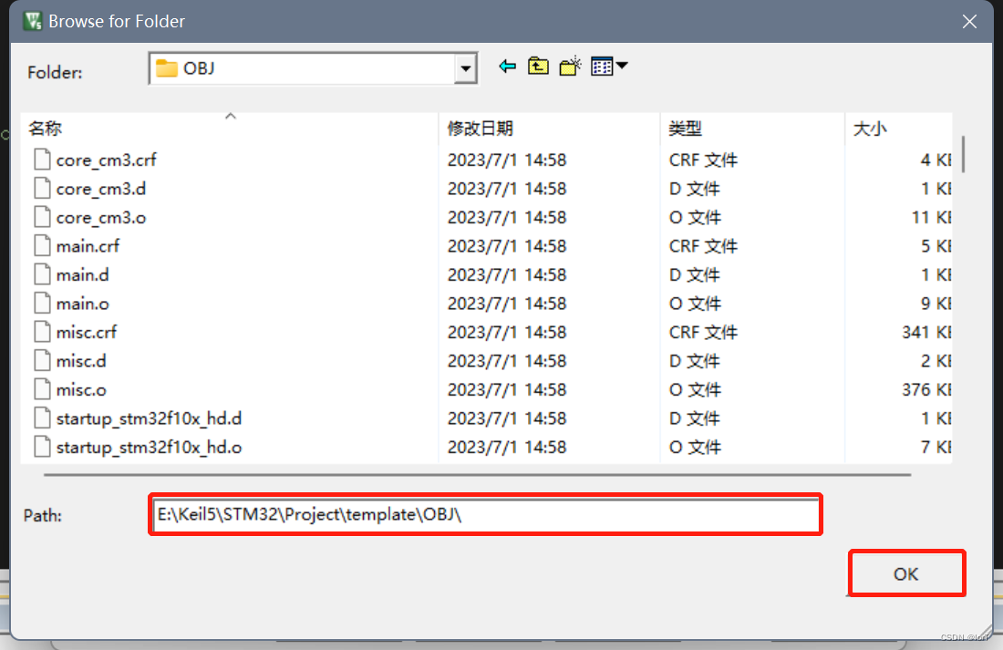Screen dimensions: 1003x650
Task: Close the Browse for Folder dialog
Action: pyautogui.click(x=969, y=21)
